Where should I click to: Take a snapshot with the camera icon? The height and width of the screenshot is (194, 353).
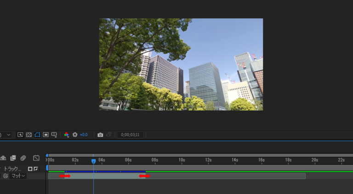click(100, 135)
